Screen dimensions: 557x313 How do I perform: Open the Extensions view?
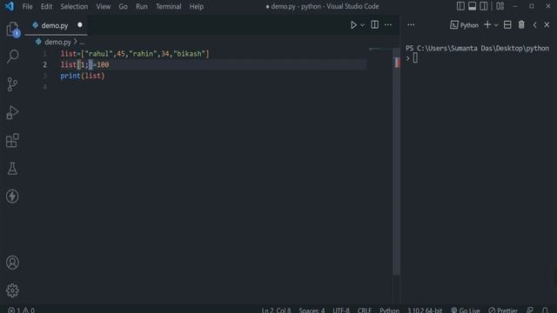pos(12,140)
